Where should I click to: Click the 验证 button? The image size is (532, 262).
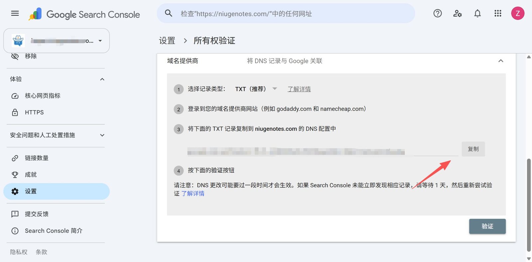coord(487,226)
